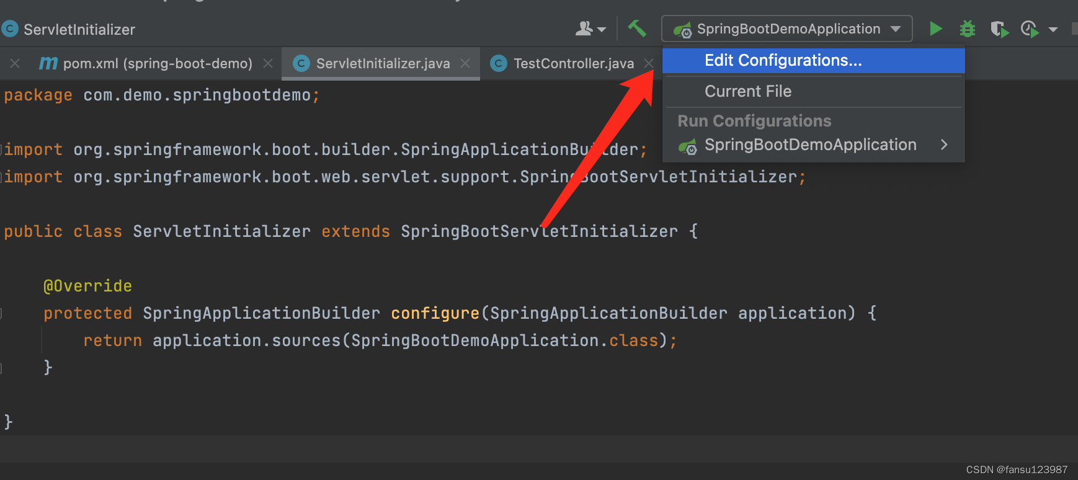
Task: Close the TestController.java editor tab
Action: (x=649, y=63)
